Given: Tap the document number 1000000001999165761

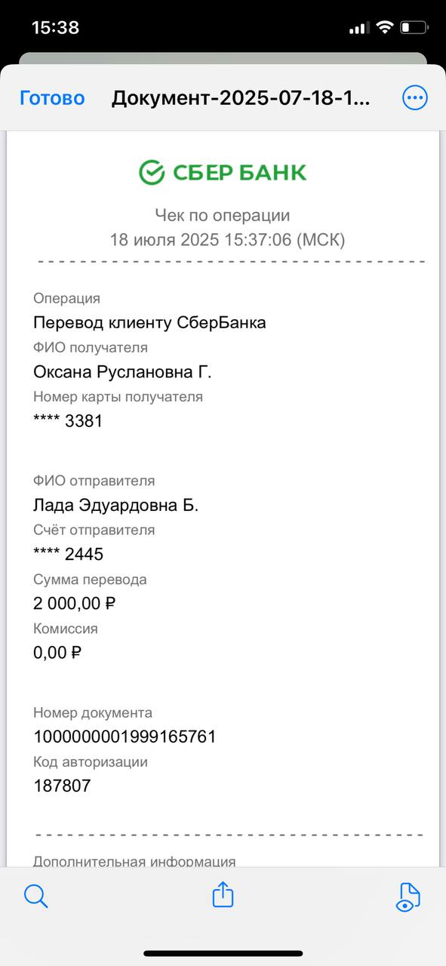Looking at the screenshot, I should coord(125,737).
